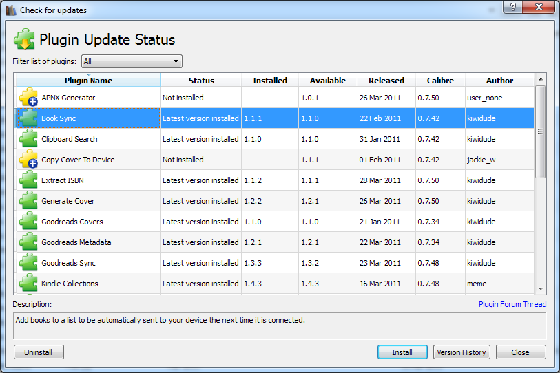This screenshot has height=373, width=560.
Task: Sort by the Calibre column header
Action: point(440,81)
